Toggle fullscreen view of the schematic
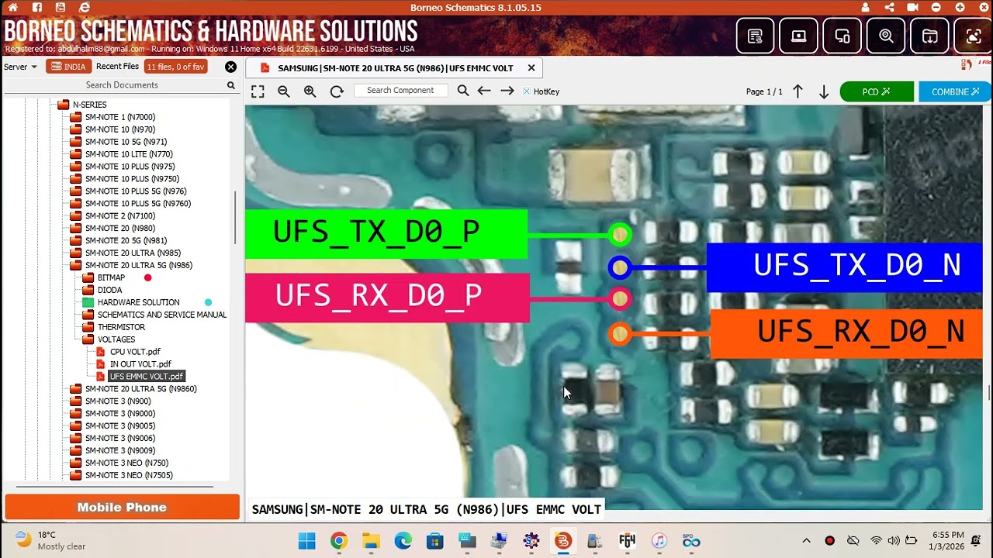 (x=258, y=91)
